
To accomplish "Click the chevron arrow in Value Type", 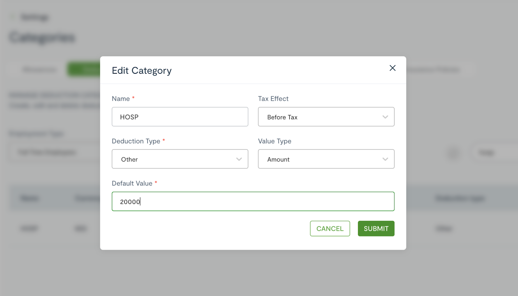I will coord(385,159).
